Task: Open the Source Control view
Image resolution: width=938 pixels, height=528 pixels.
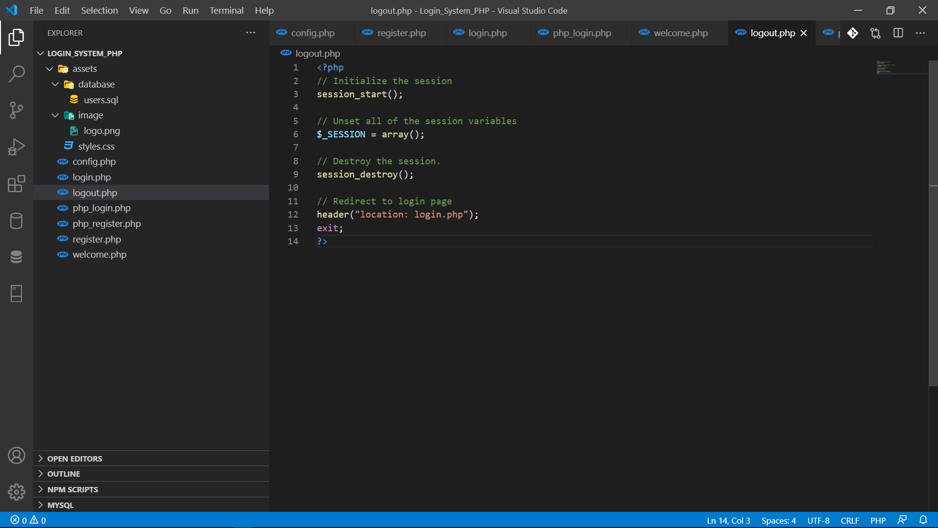Action: click(x=17, y=110)
